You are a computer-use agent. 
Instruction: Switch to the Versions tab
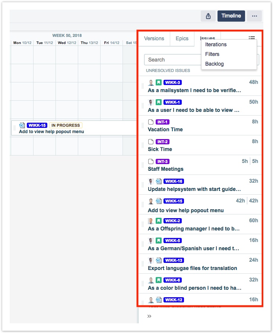pyautogui.click(x=154, y=38)
